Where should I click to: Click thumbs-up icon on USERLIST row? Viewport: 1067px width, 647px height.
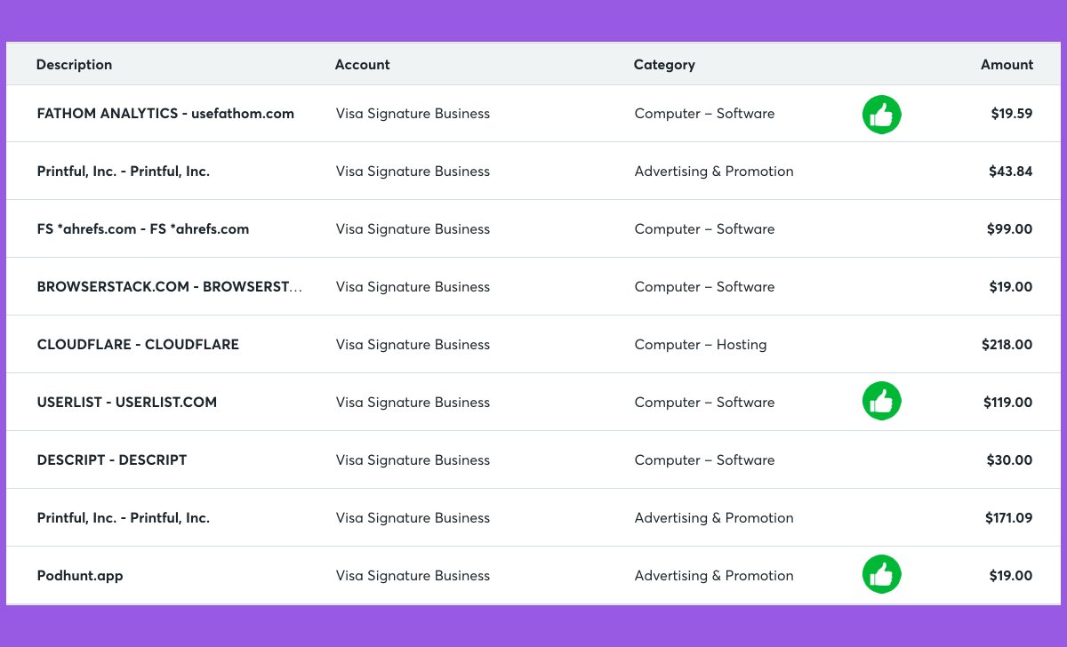point(881,402)
